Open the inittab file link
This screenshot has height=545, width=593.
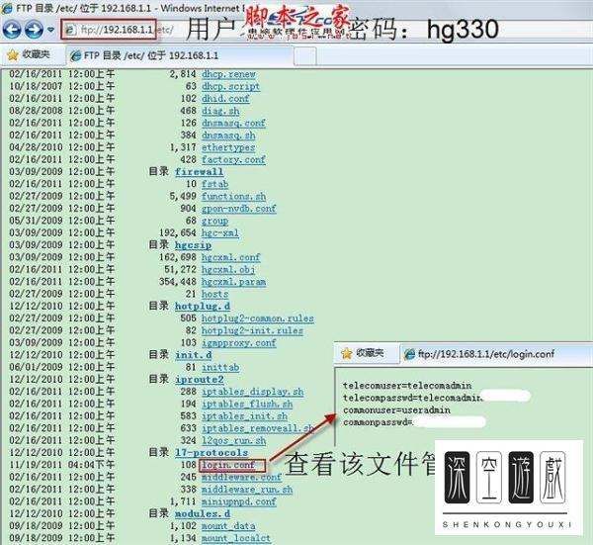(x=220, y=367)
